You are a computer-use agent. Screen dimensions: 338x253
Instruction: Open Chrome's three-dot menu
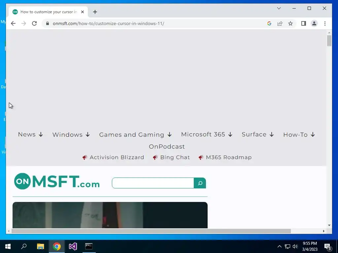325,23
